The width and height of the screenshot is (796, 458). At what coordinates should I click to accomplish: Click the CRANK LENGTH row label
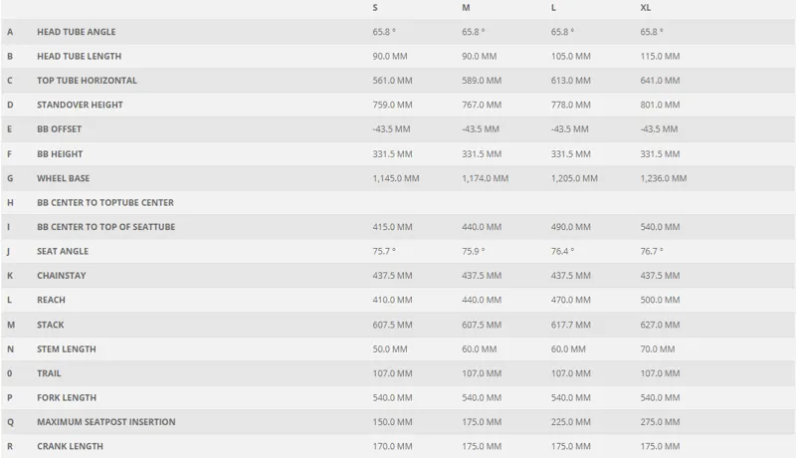coord(70,446)
